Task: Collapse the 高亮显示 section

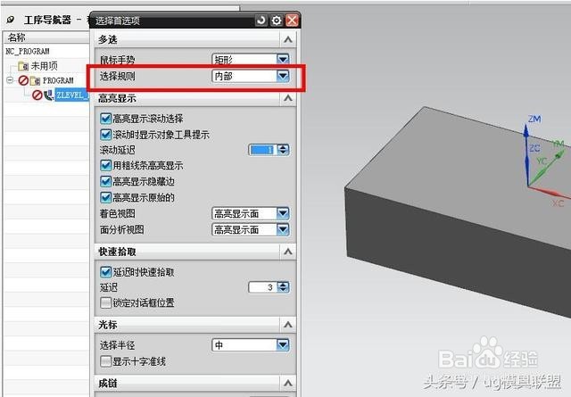Action: click(287, 98)
